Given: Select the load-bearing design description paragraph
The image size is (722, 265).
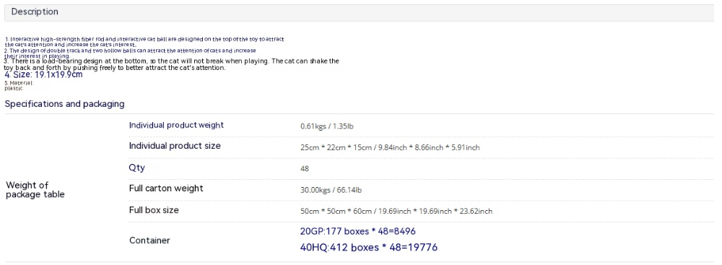Looking at the screenshot, I should (171, 64).
